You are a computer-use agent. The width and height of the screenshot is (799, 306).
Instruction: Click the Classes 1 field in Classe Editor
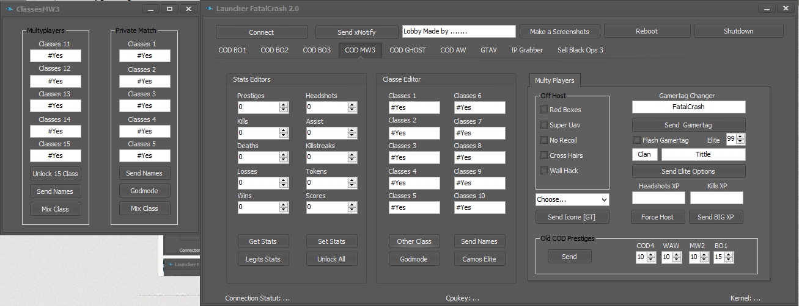pyautogui.click(x=414, y=107)
